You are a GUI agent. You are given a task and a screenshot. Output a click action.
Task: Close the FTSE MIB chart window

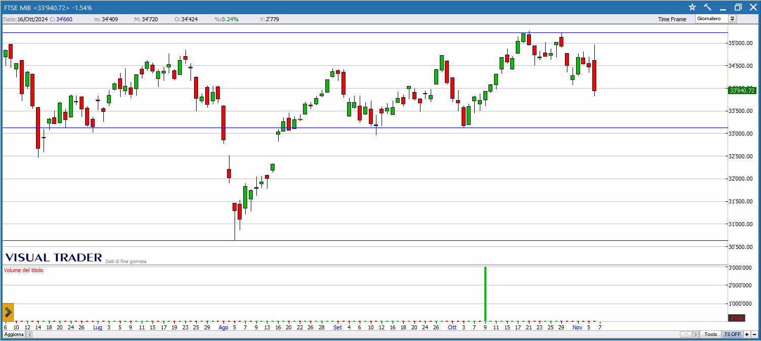(x=752, y=8)
